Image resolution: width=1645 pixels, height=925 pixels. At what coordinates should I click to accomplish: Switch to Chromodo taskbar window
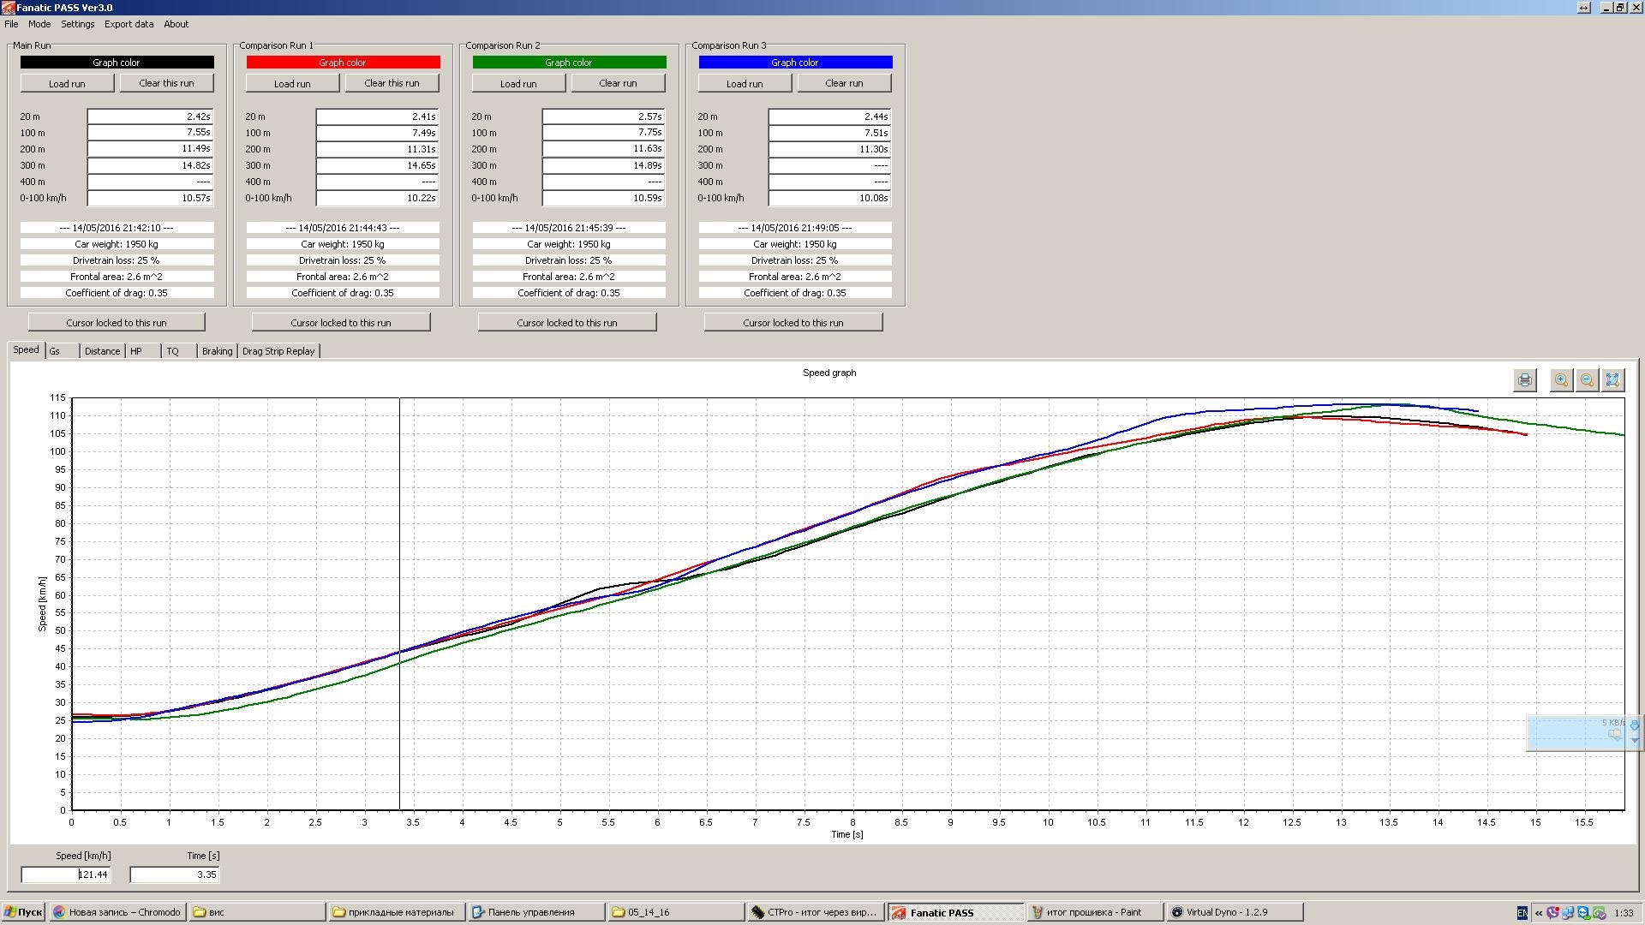[117, 912]
